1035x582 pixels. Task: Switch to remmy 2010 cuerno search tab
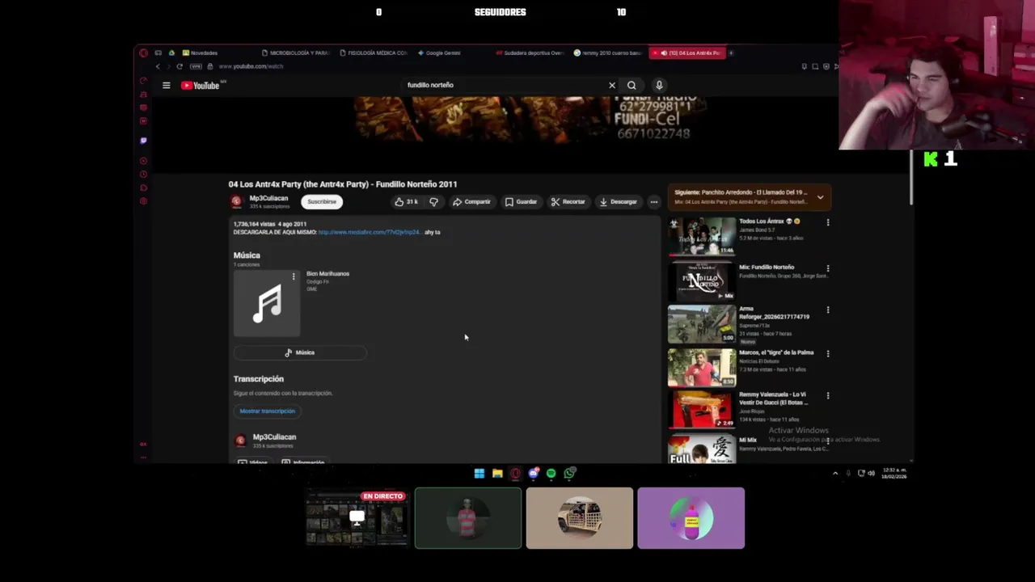tap(608, 53)
